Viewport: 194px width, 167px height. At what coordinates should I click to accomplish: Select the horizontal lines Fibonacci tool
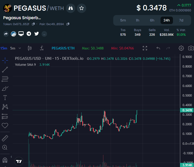(x=5, y=79)
